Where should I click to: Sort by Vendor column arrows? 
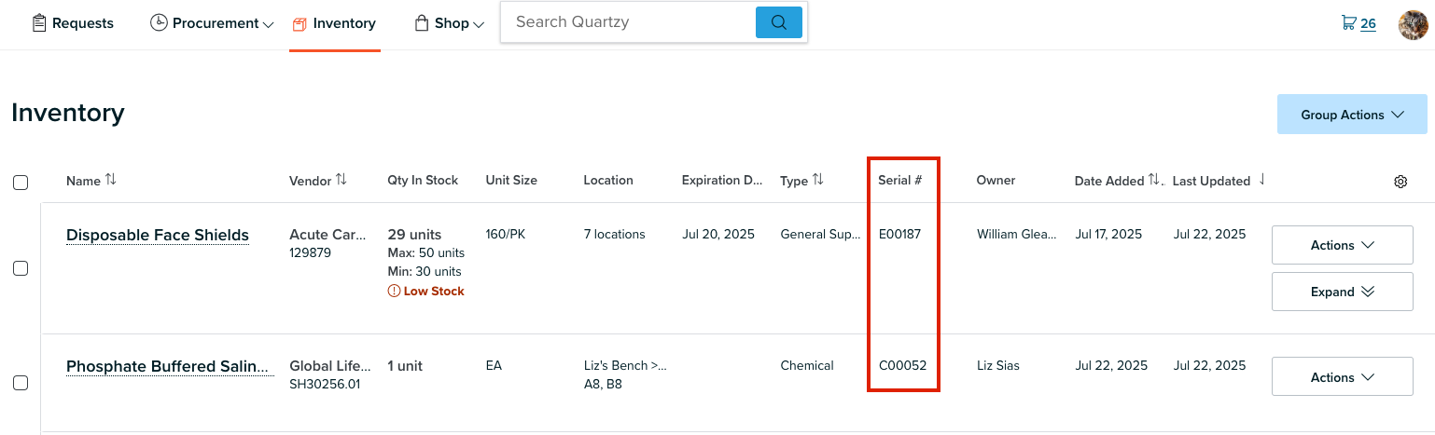pos(341,180)
